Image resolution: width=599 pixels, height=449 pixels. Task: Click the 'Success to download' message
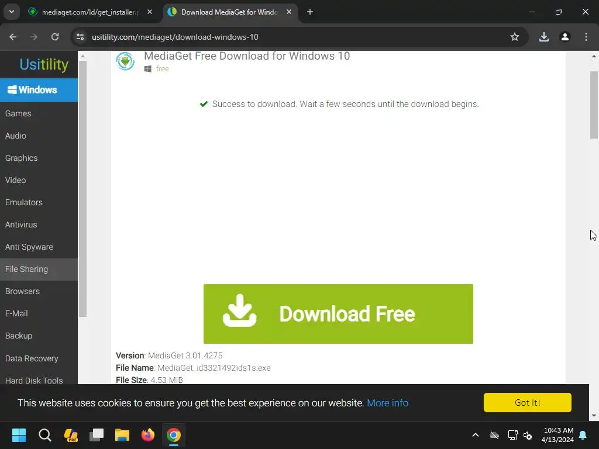[x=345, y=104]
